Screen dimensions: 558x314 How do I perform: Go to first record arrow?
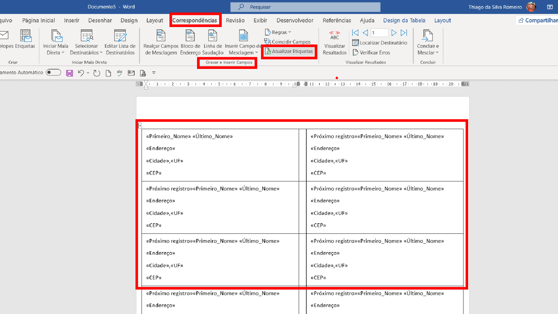[x=355, y=33]
